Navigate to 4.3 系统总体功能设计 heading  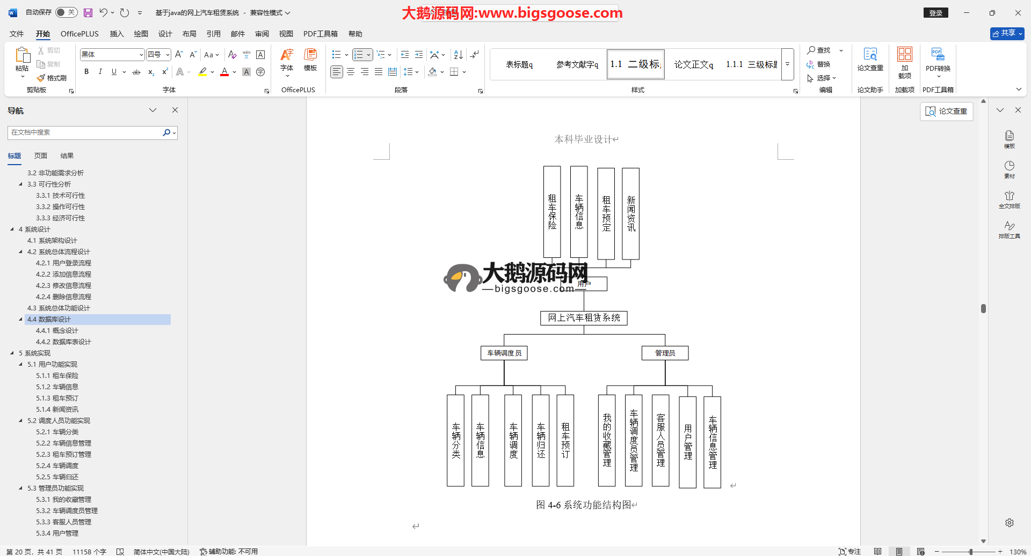coord(59,308)
